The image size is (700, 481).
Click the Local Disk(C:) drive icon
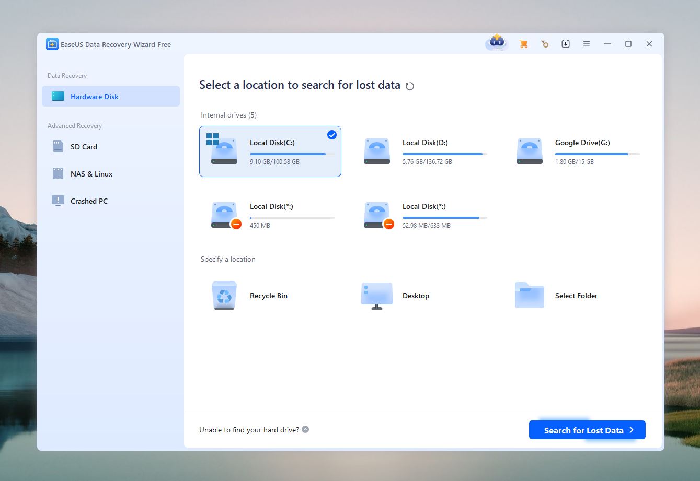[224, 151]
